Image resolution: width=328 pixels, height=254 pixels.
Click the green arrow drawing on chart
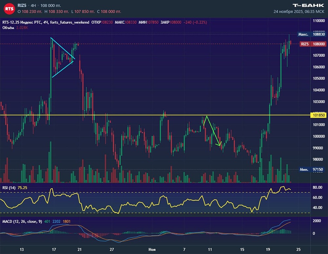click(212, 131)
